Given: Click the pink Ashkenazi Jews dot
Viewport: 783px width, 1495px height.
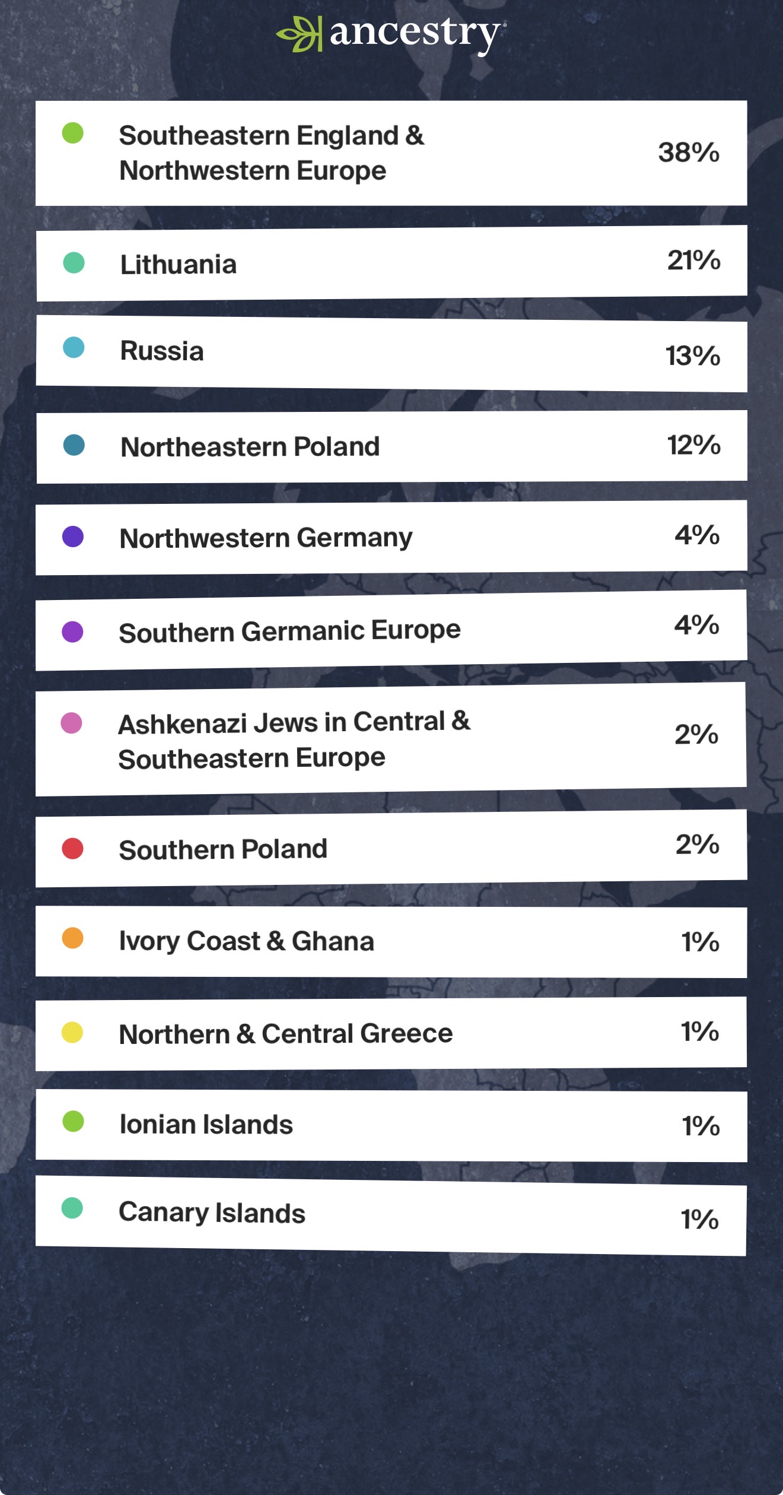Looking at the screenshot, I should click(x=71, y=723).
